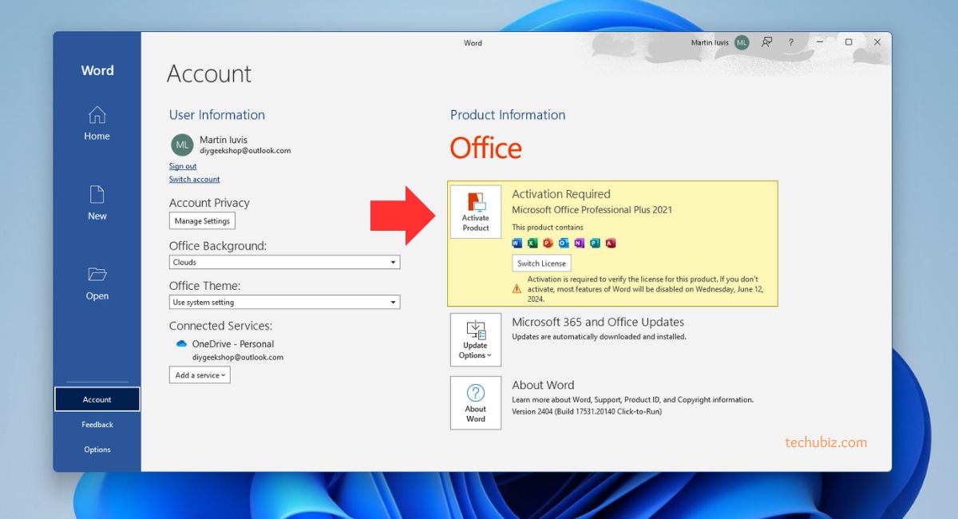The width and height of the screenshot is (958, 519).
Task: Go to Home in the sidebar
Action: (x=97, y=124)
